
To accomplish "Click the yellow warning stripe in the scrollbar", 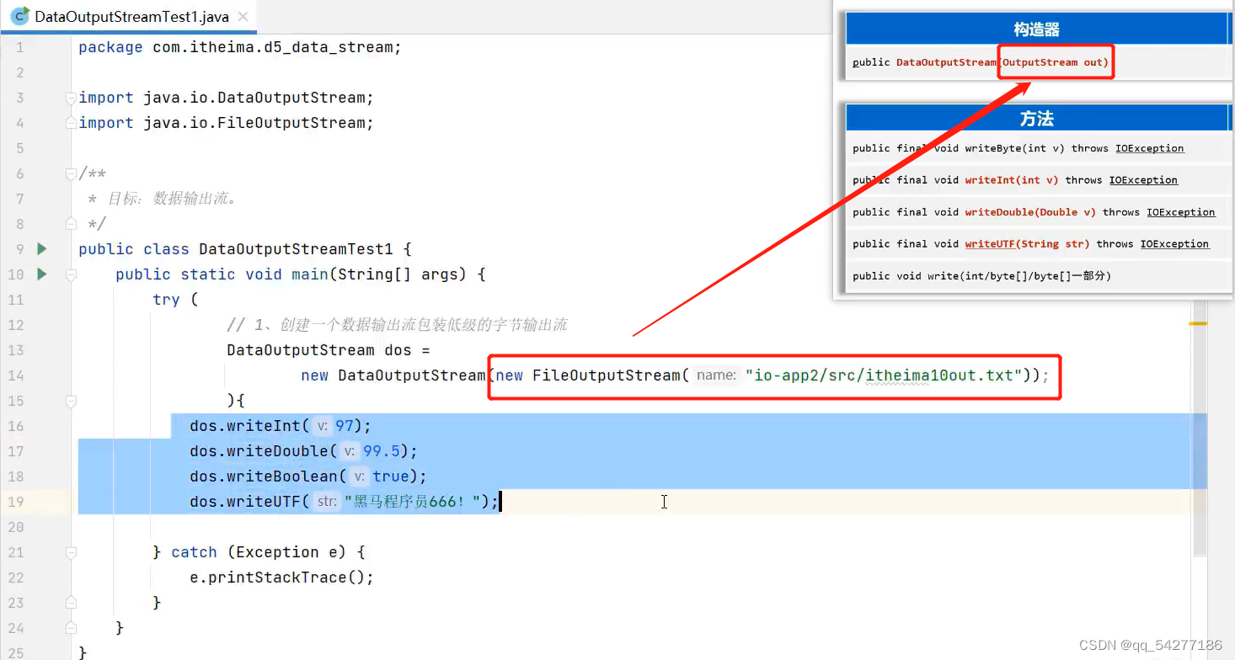I will [x=1198, y=323].
